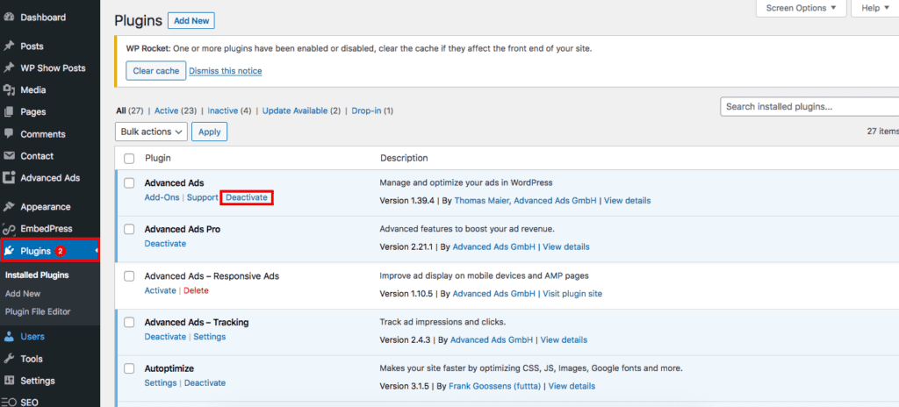Click the EmbedPress link icon
Image resolution: width=899 pixels, height=407 pixels.
click(x=9, y=229)
